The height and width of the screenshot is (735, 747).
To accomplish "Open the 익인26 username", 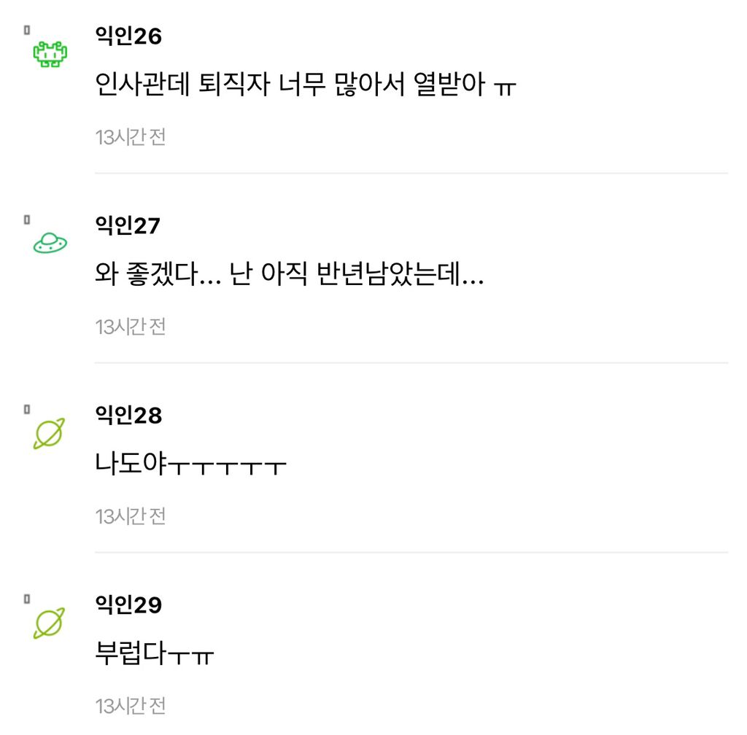I will (x=128, y=36).
